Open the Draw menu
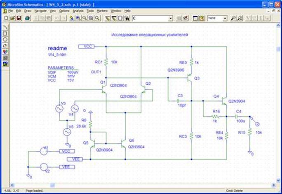Viewport: 282px width, 194px height. tap(28, 11)
